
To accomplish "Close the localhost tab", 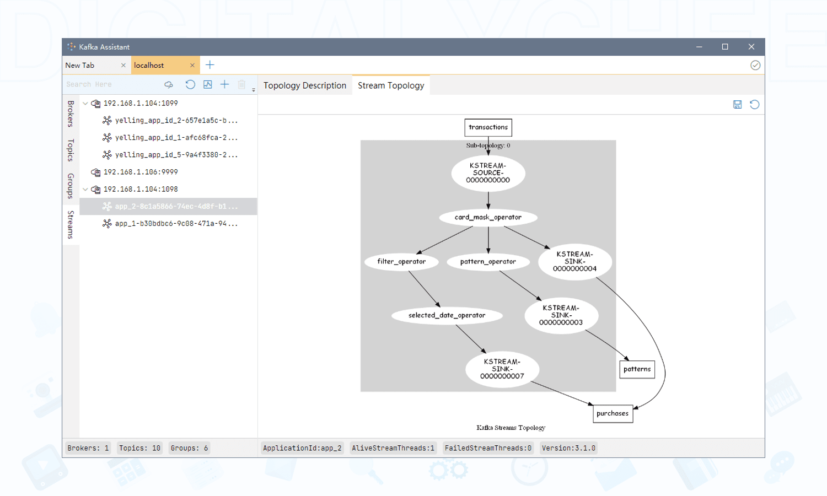I will pos(192,65).
